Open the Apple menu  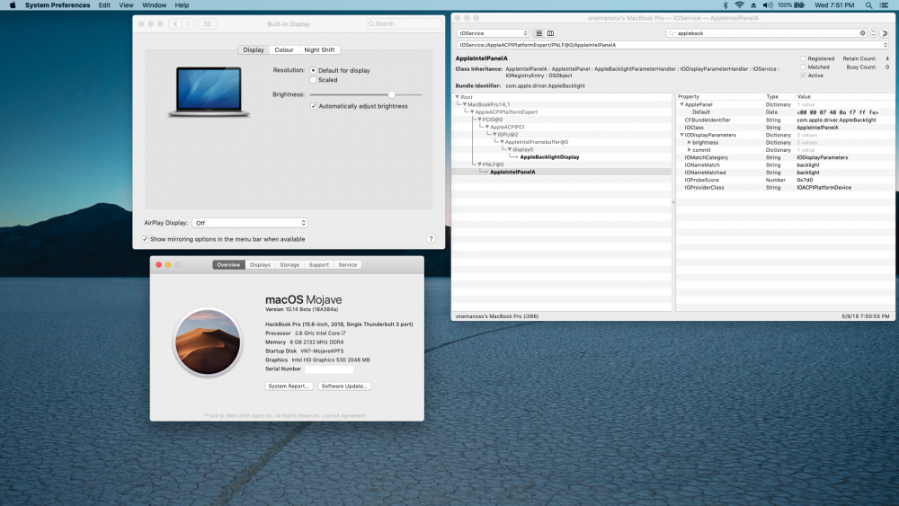point(13,5)
